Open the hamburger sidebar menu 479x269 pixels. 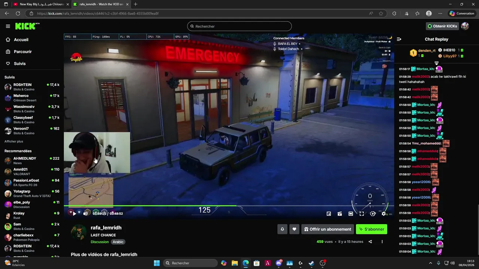click(x=8, y=26)
